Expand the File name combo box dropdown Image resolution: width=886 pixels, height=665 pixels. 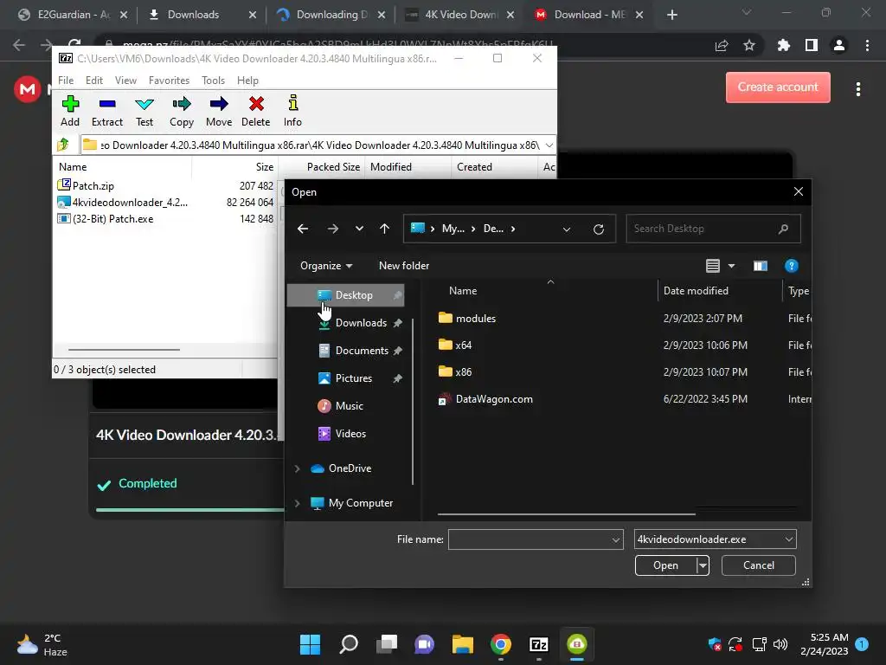pos(616,540)
